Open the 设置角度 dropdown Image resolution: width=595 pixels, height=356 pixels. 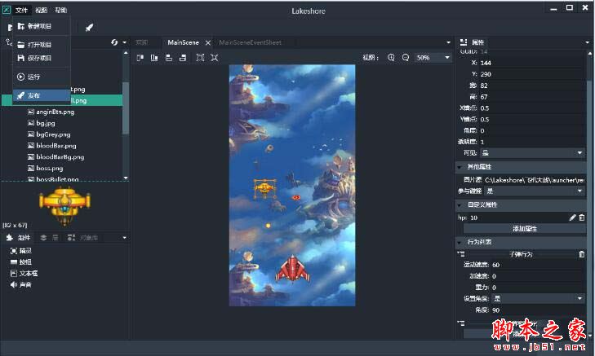539,299
